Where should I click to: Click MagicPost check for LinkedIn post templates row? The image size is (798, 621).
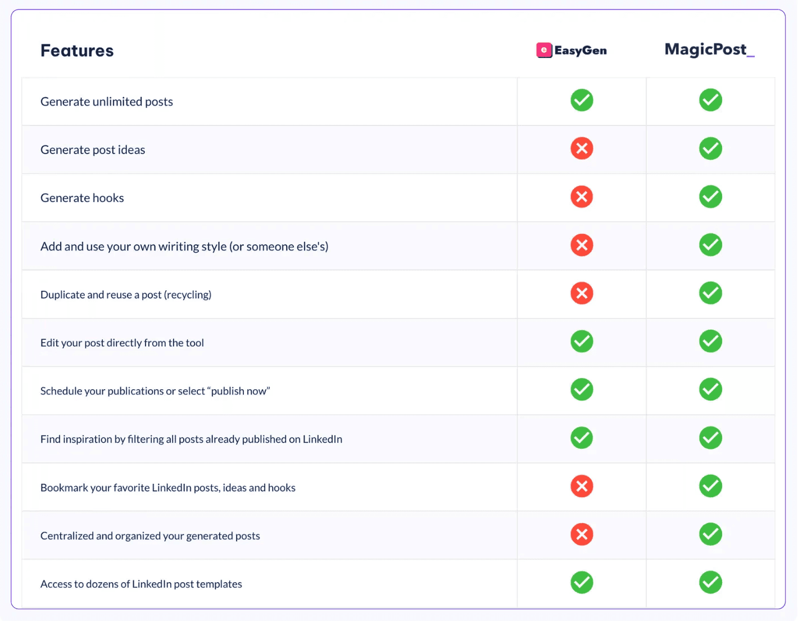tap(710, 583)
